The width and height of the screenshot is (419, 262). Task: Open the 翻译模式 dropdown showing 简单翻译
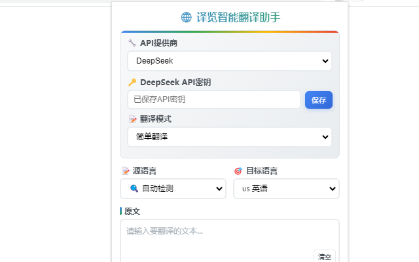coord(230,137)
